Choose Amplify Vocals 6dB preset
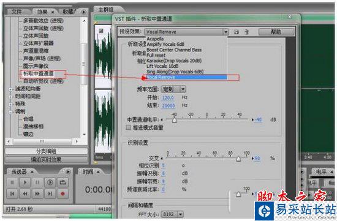 [x=165, y=44]
